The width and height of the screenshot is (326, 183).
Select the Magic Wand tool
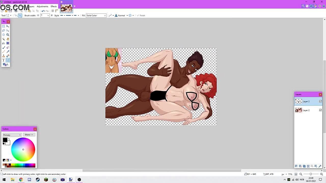(4, 39)
